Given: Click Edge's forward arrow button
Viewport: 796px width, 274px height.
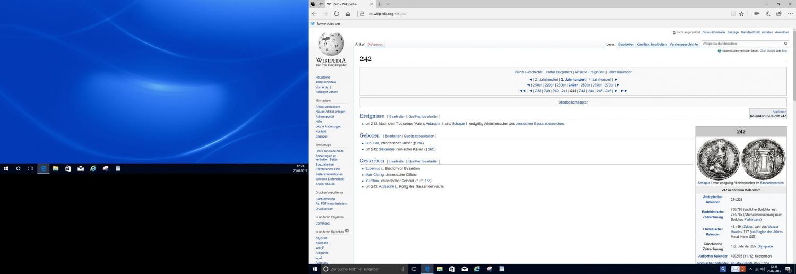Looking at the screenshot, I should 325,14.
